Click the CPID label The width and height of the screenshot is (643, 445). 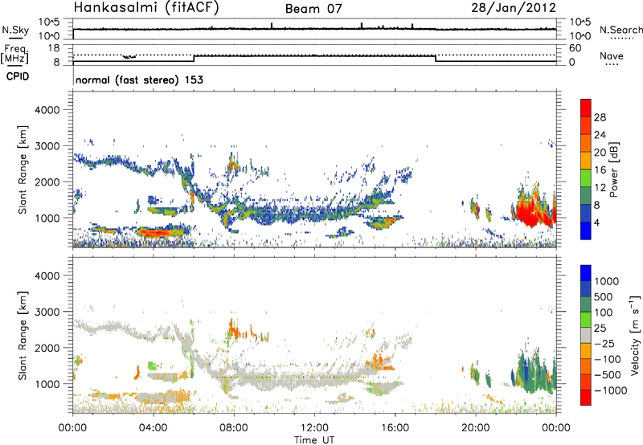pos(18,76)
